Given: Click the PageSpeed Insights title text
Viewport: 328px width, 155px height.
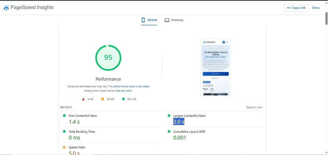Looking at the screenshot, I should tap(32, 7).
